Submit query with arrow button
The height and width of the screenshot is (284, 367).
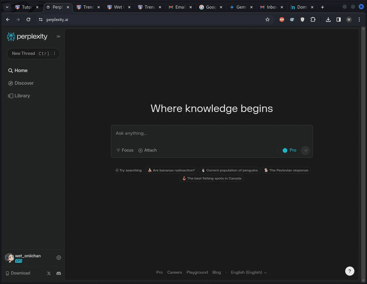point(305,150)
